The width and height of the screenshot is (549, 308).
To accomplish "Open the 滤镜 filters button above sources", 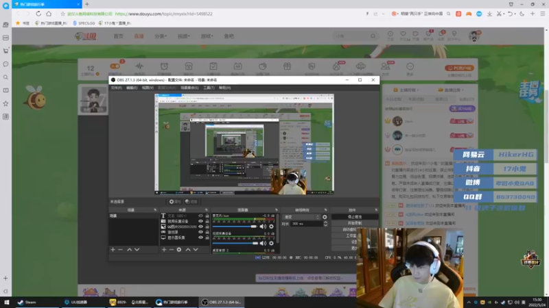I will [191, 201].
